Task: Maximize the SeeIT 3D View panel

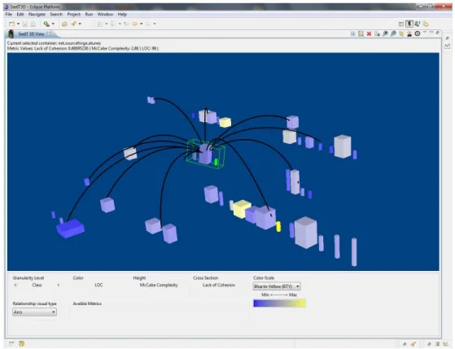Action: (437, 33)
